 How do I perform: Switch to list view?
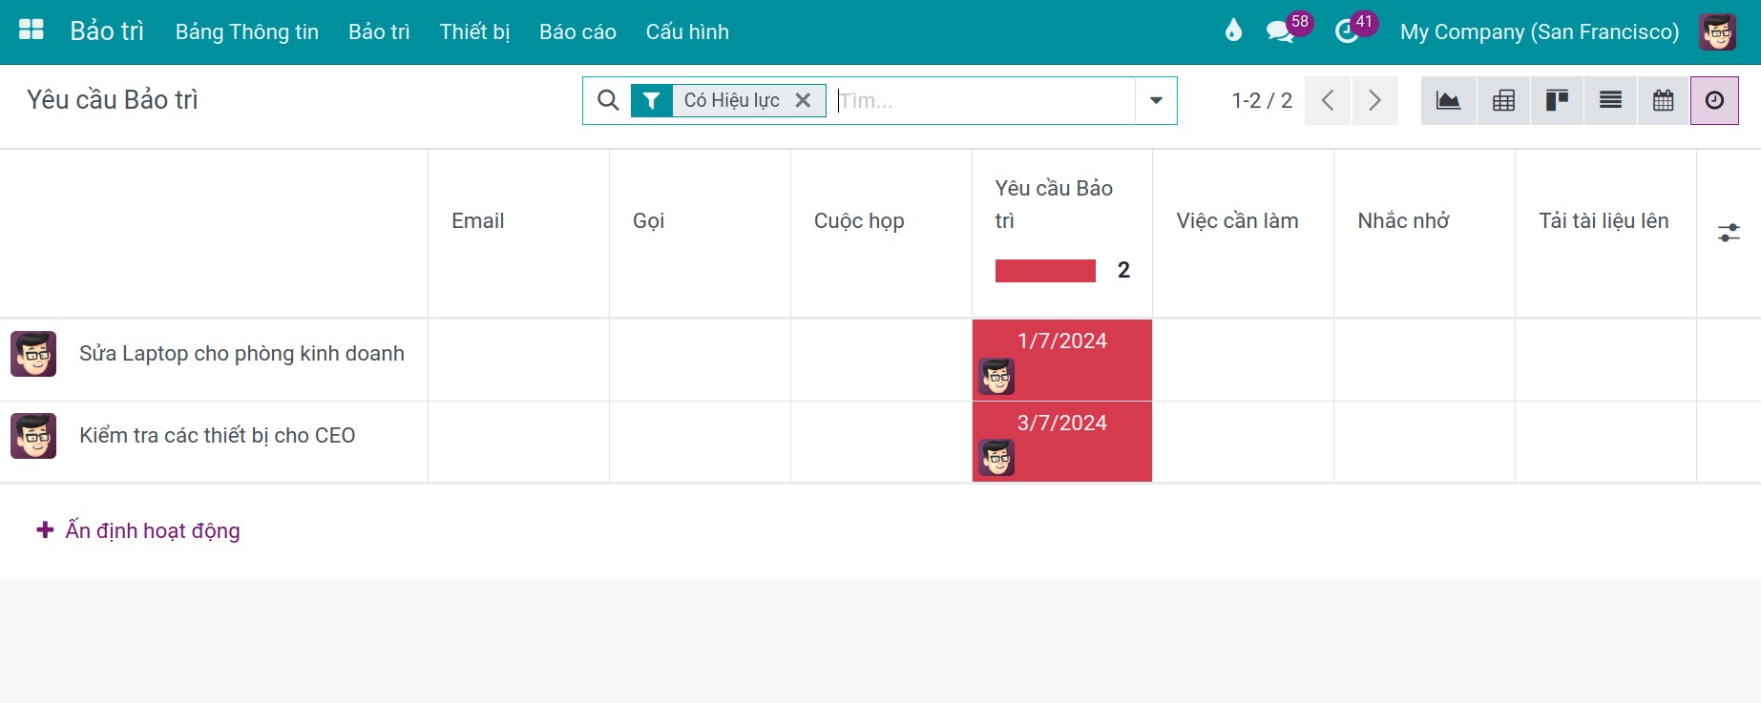1610,100
